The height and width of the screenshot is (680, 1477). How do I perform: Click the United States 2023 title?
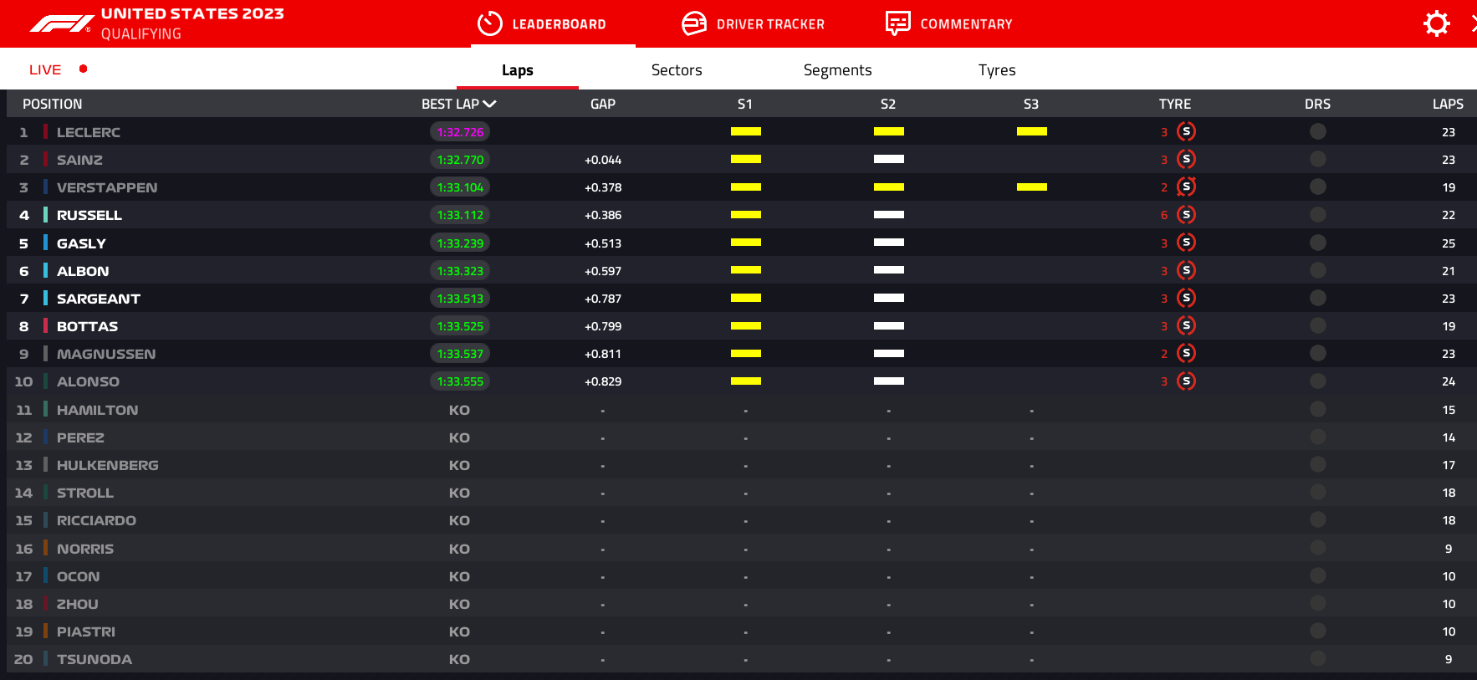[192, 13]
